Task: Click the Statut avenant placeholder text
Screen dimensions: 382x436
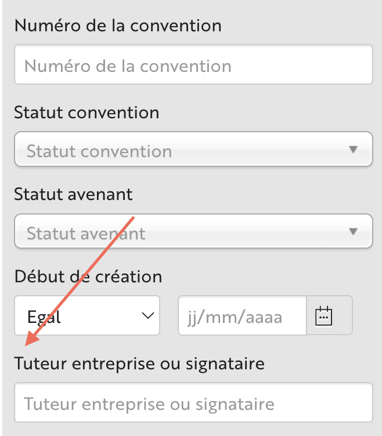Action: [x=86, y=233]
